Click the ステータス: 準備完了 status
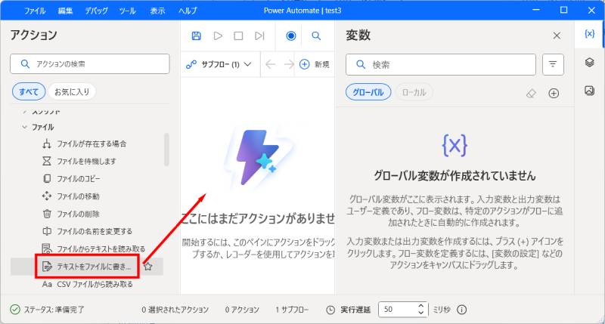This screenshot has width=605, height=324. coord(47,310)
